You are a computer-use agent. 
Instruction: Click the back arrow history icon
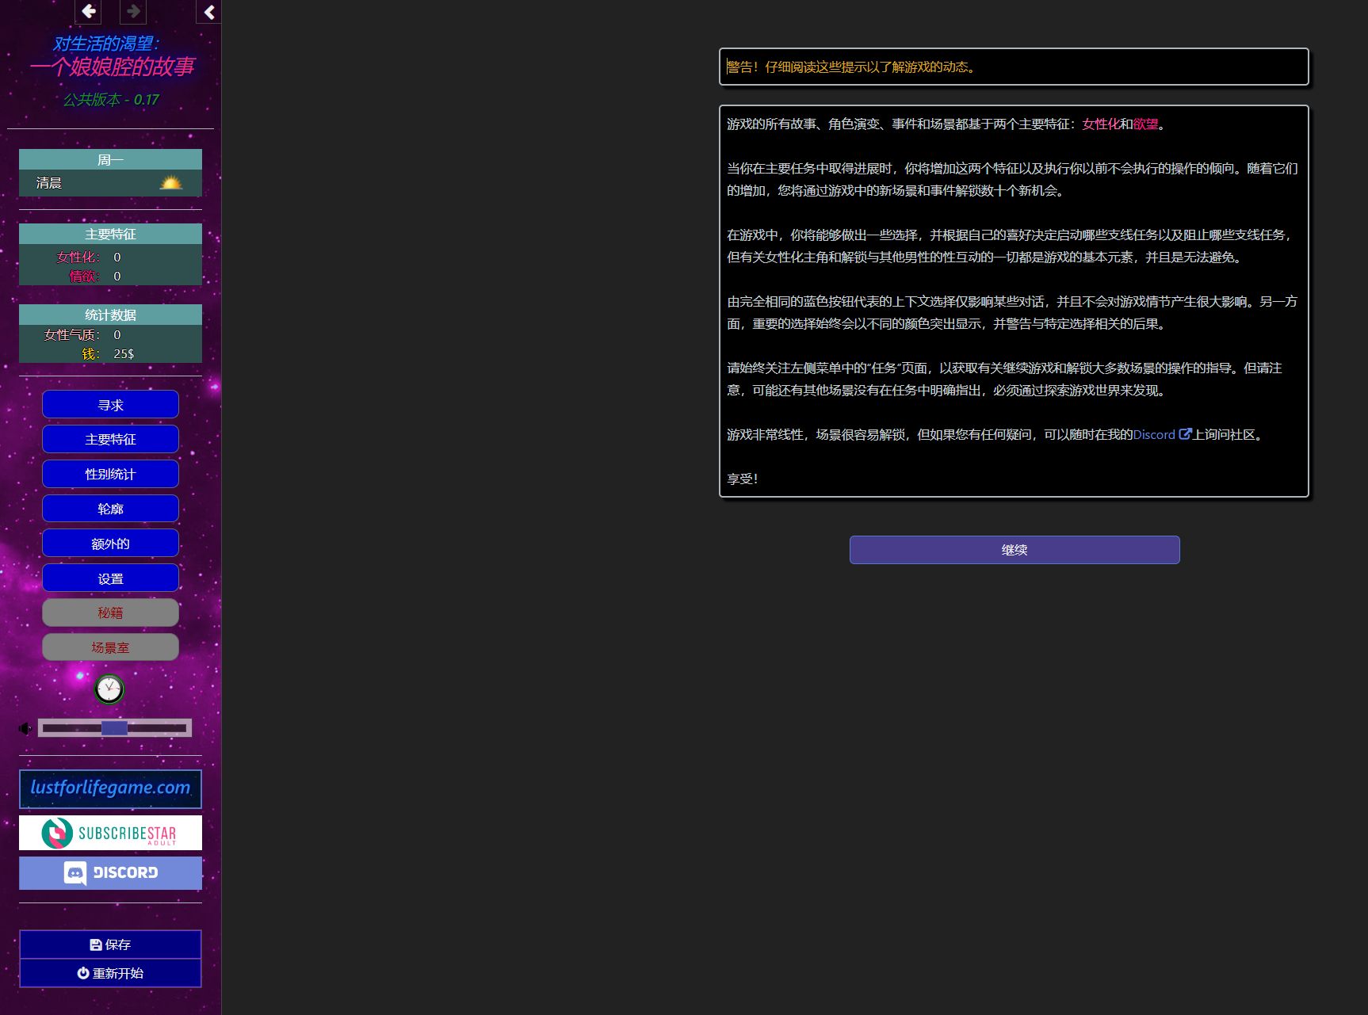(88, 11)
